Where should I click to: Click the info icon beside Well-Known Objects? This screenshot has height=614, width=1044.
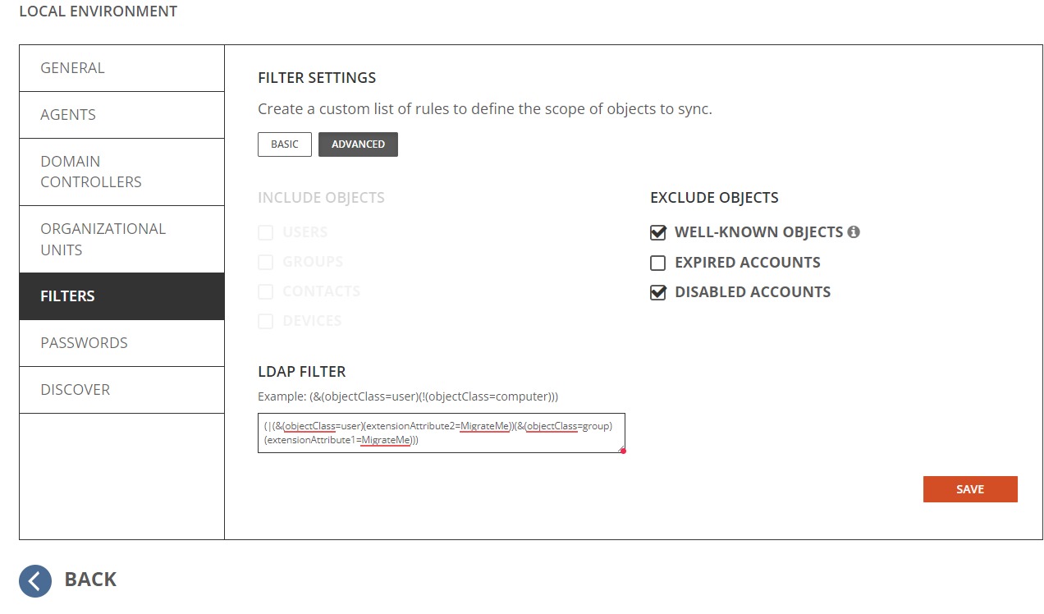(x=854, y=232)
